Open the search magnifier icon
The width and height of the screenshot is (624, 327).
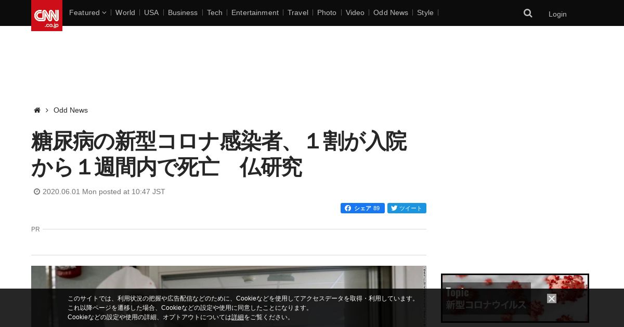click(528, 13)
